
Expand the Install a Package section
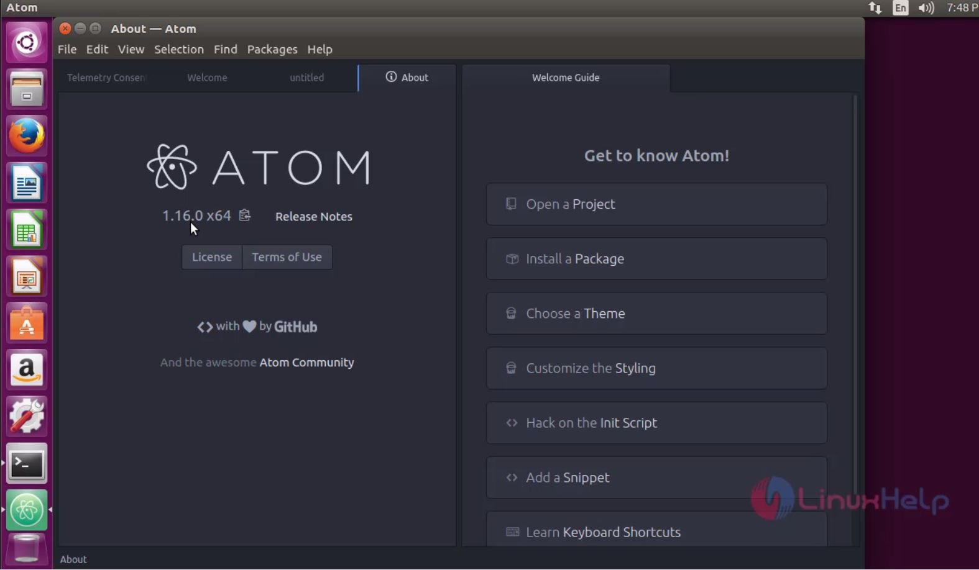tap(656, 259)
